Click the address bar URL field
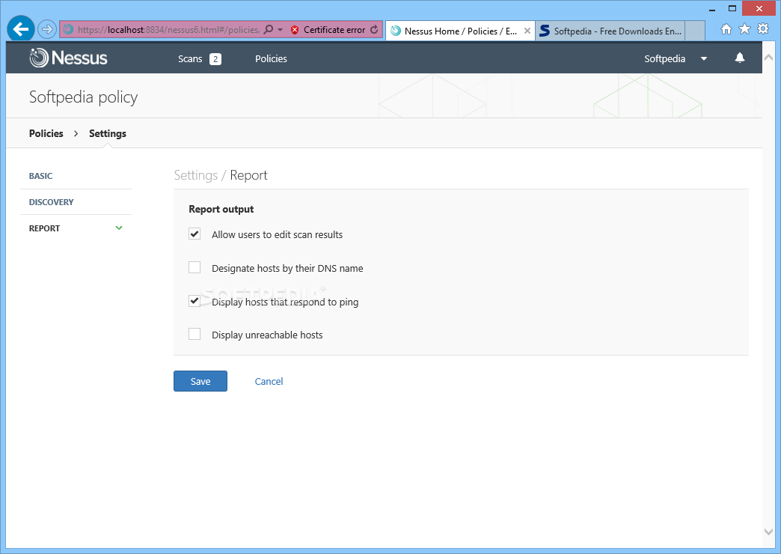The image size is (781, 554). click(x=168, y=30)
